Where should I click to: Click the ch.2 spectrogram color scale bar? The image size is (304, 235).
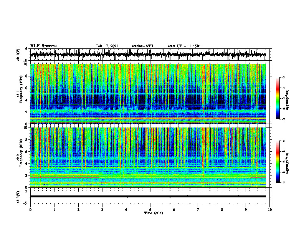(278, 162)
